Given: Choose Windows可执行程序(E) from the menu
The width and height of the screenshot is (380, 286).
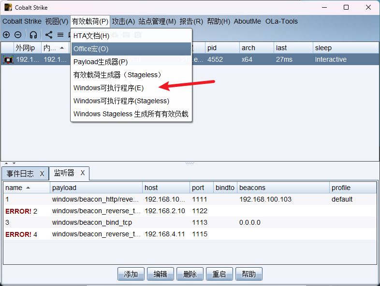Looking at the screenshot, I should pos(108,88).
